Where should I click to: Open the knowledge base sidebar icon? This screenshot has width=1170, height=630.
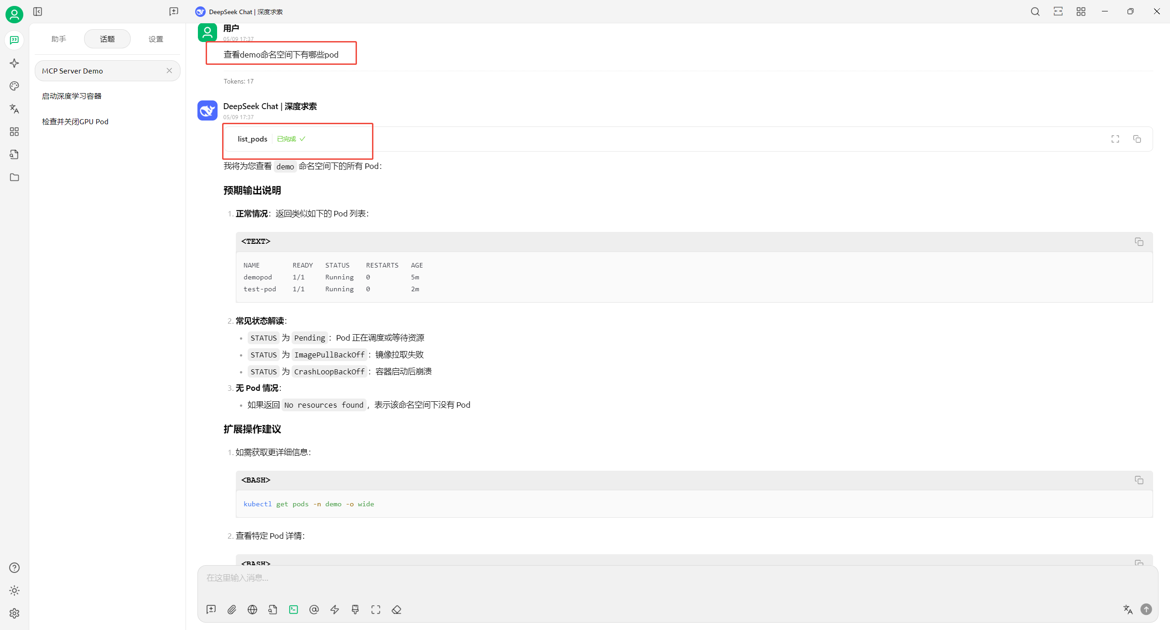[14, 154]
